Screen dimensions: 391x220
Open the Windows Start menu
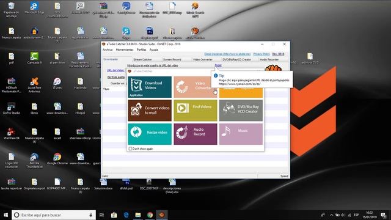click(5, 215)
